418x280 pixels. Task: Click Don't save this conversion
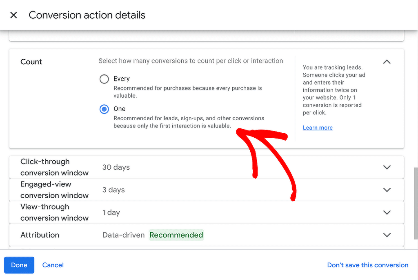pos(367,265)
